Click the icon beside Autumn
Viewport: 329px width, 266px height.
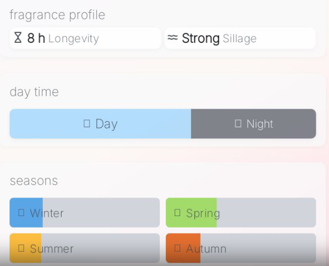pos(177,248)
